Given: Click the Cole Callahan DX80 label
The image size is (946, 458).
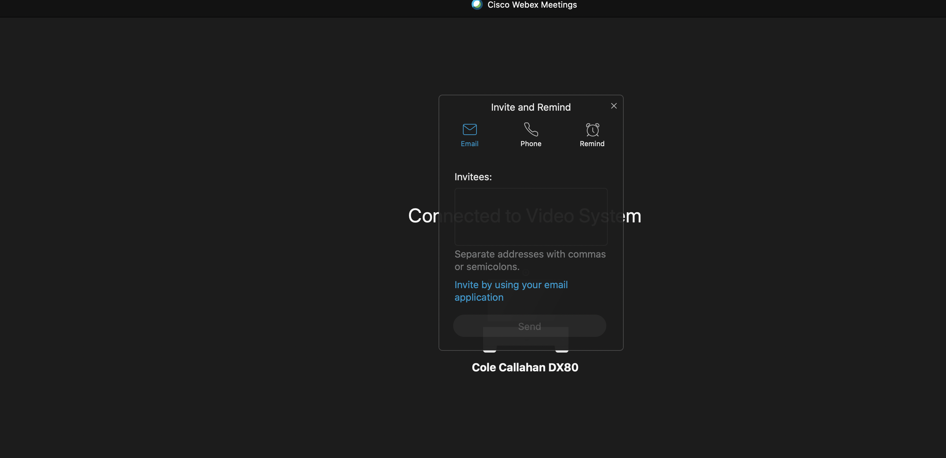Looking at the screenshot, I should (525, 367).
